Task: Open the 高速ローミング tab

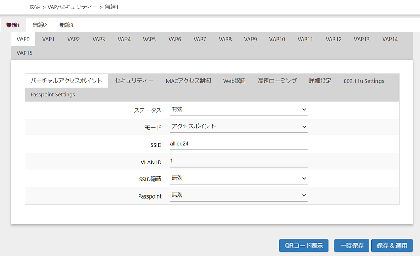Action: click(277, 81)
